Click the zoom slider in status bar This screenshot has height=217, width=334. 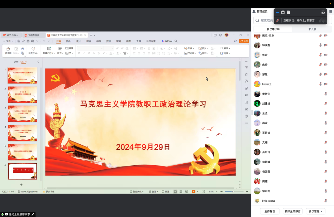tap(232, 191)
